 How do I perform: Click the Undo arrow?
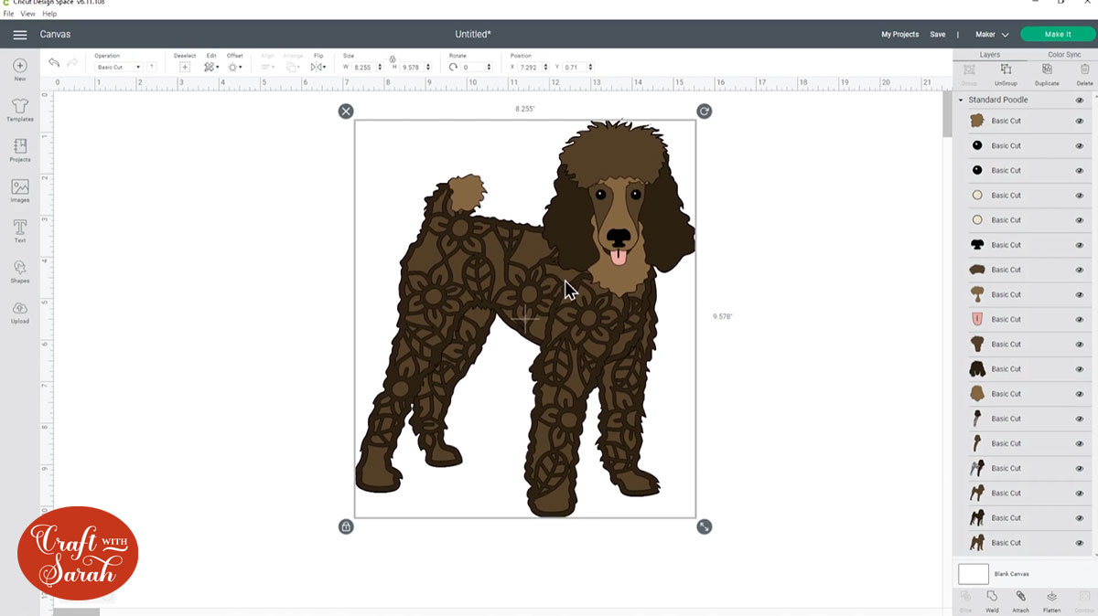pyautogui.click(x=54, y=63)
